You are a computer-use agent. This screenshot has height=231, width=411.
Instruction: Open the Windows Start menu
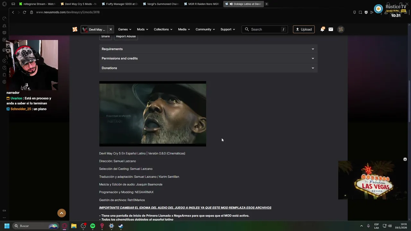pos(7,226)
